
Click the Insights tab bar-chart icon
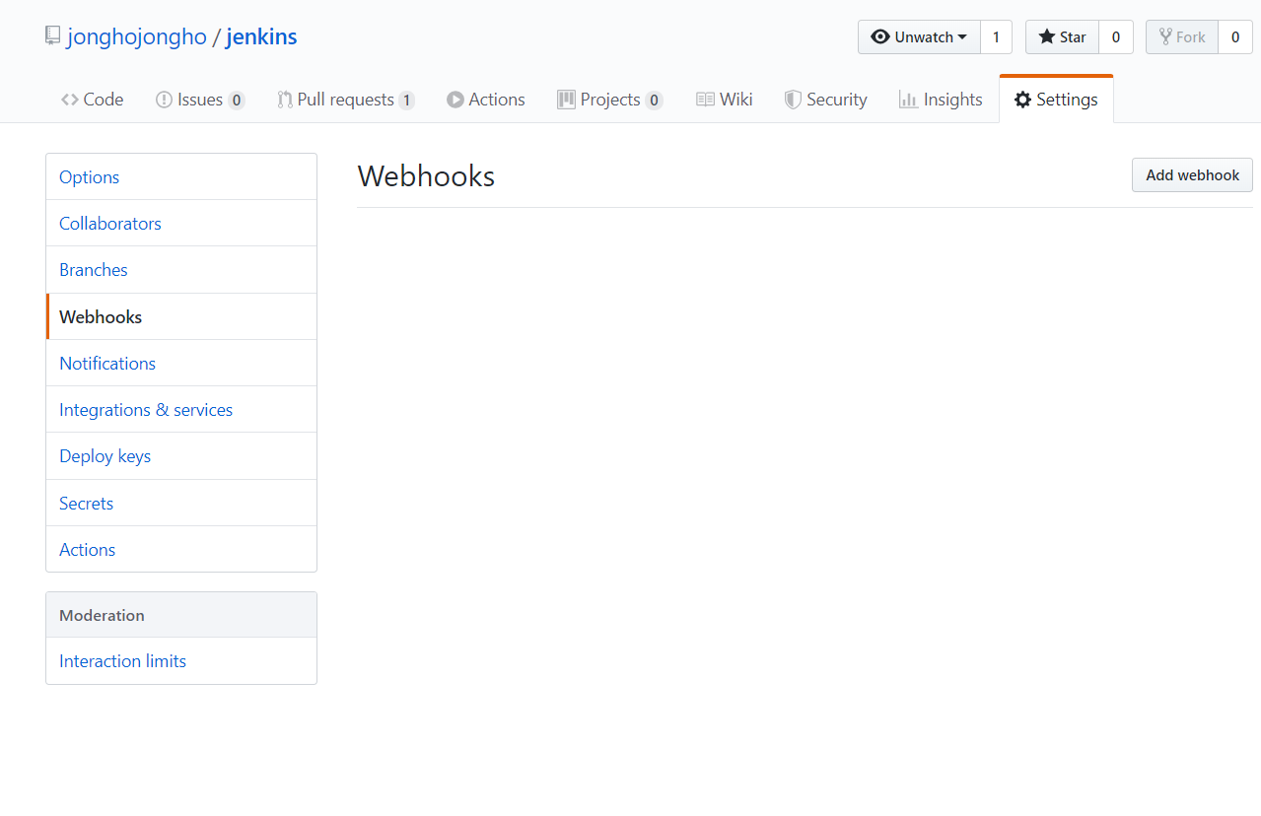click(908, 100)
